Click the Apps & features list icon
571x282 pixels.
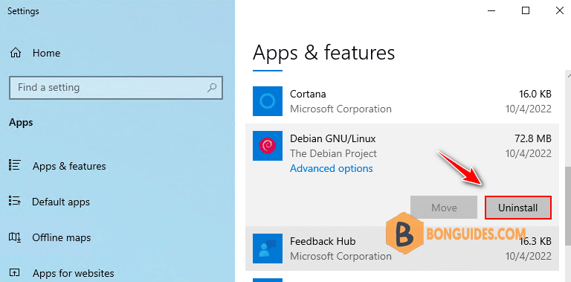click(x=14, y=166)
